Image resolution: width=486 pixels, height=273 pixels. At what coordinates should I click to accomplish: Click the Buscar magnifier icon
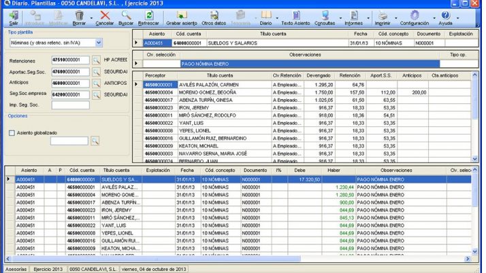[126, 16]
